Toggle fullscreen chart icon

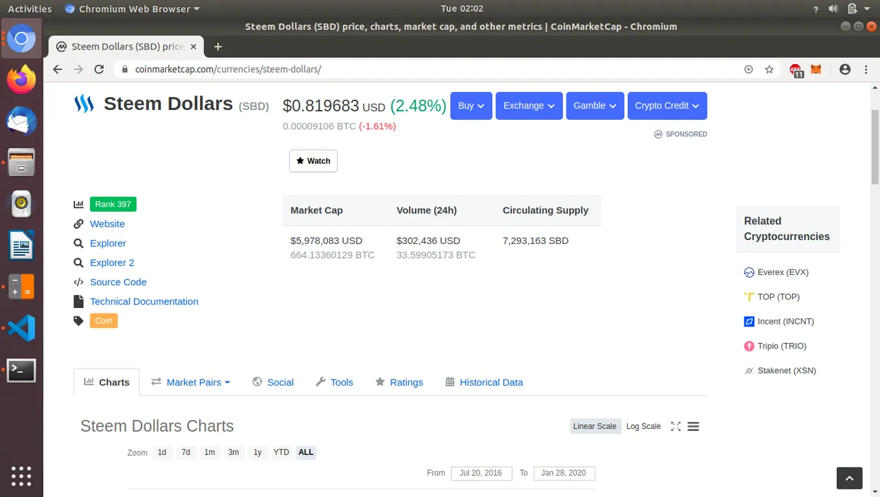point(676,426)
